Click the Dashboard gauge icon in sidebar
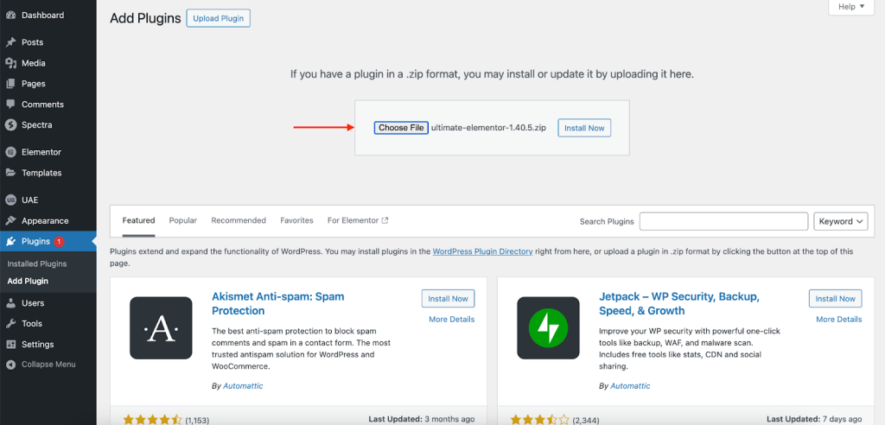 [x=10, y=16]
